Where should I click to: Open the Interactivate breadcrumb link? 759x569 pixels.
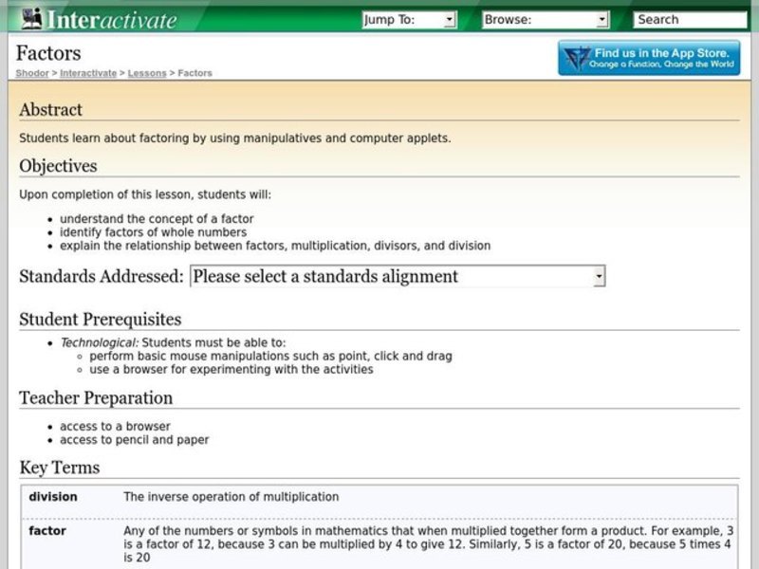tap(88, 73)
